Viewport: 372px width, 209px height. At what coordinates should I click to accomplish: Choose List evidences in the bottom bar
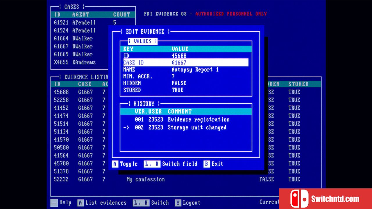(x=106, y=203)
